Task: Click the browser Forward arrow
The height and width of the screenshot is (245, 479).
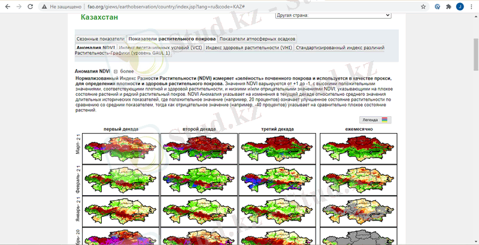Action: click(19, 7)
